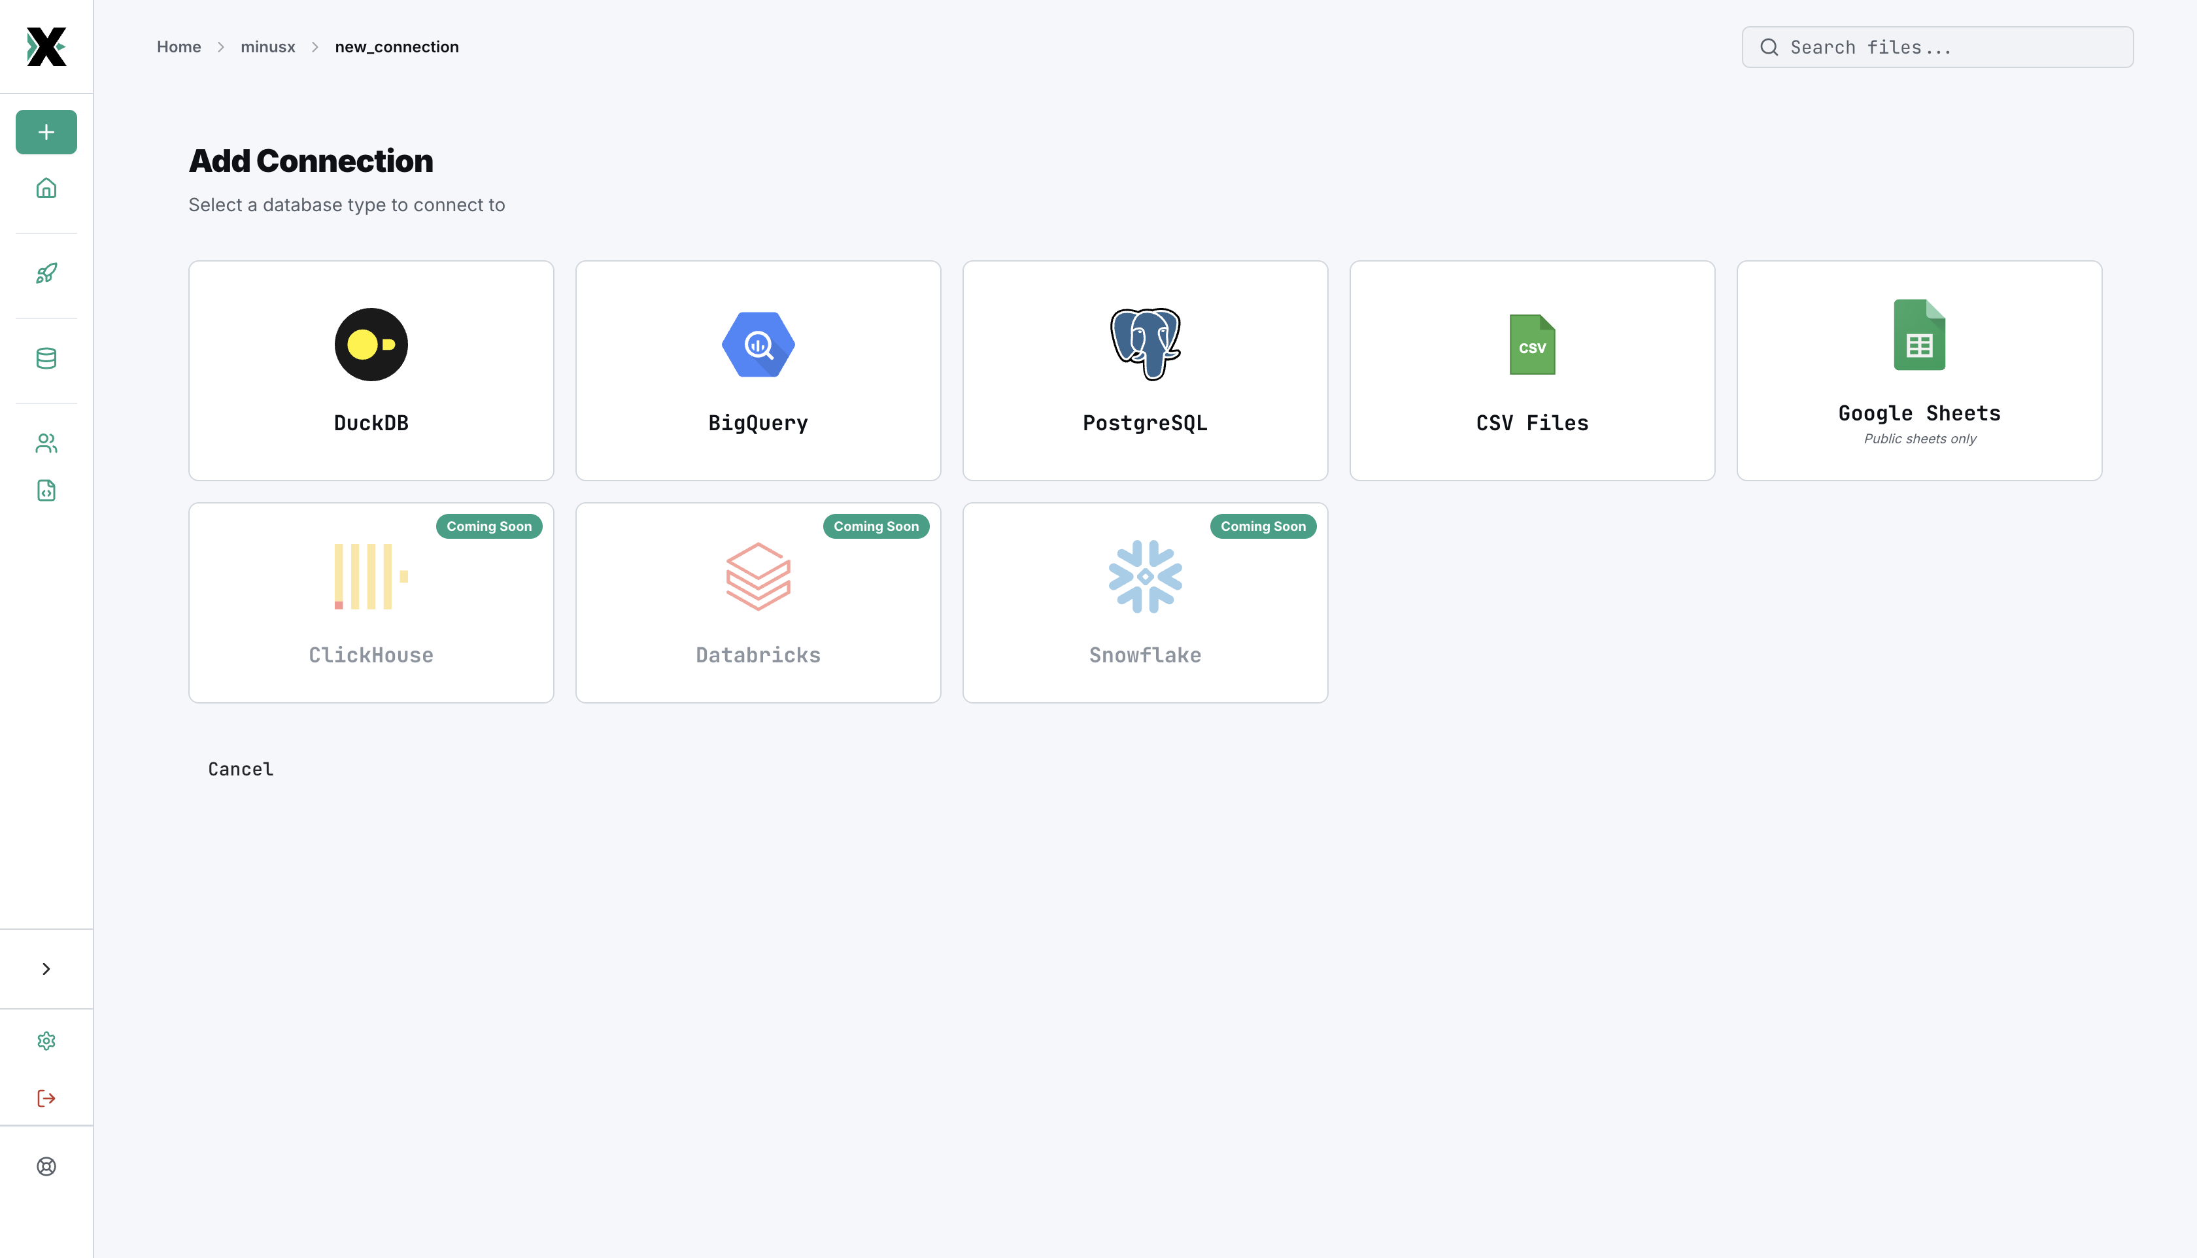
Task: Click the Databricks layered icon
Action: click(x=758, y=576)
